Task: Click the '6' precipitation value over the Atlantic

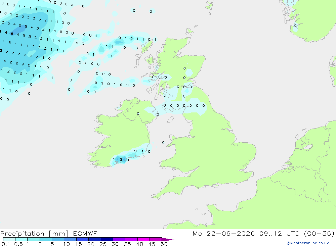Action: 12,34
